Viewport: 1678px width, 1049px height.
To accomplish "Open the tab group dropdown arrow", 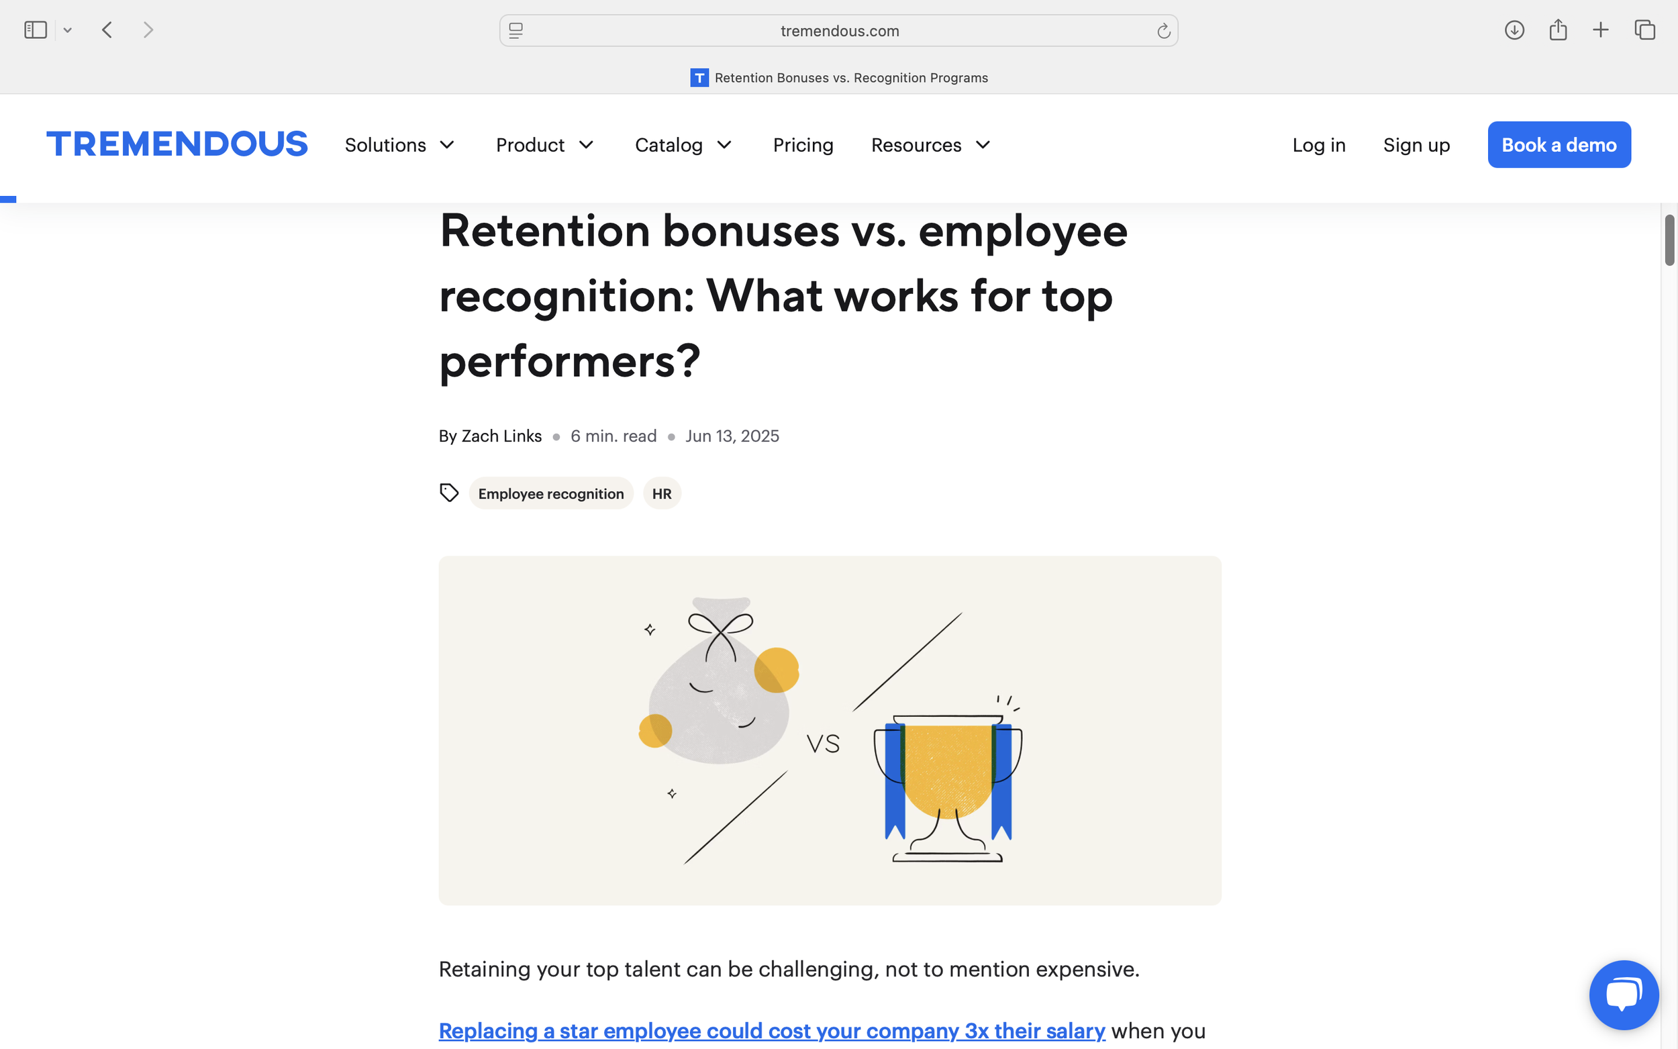I will tap(67, 30).
